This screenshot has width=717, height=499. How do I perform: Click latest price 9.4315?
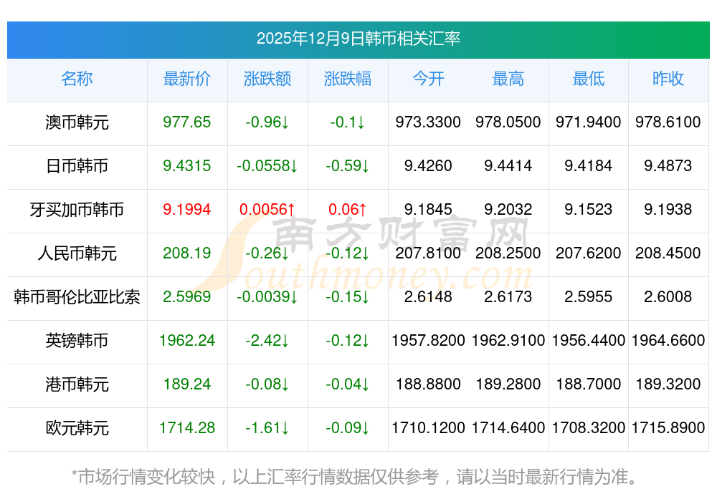coord(187,165)
